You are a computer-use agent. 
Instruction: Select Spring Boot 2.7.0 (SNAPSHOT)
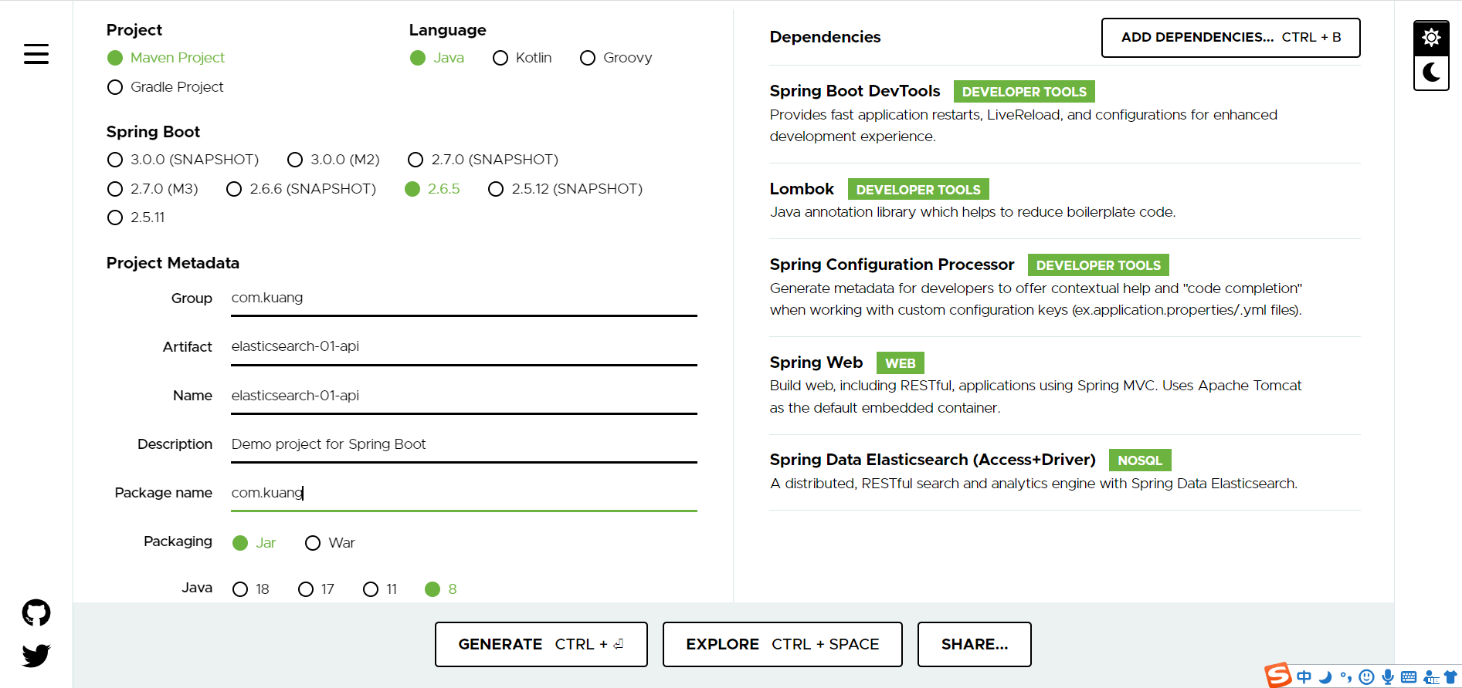click(483, 160)
